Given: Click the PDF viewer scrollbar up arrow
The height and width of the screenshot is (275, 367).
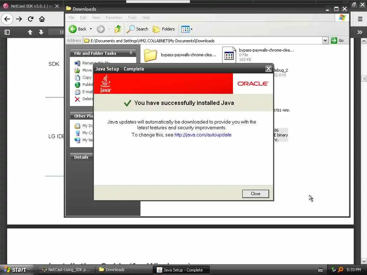Looking at the screenshot, I should 364,41.
